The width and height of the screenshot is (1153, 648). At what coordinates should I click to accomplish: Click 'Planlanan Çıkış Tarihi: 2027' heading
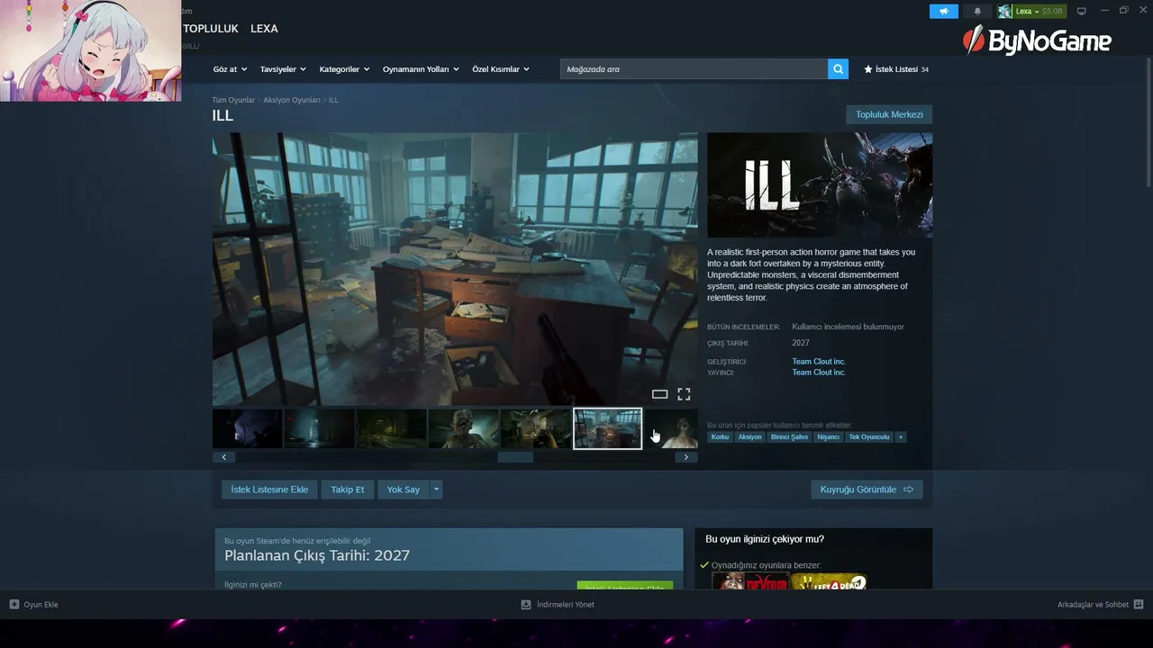click(317, 555)
